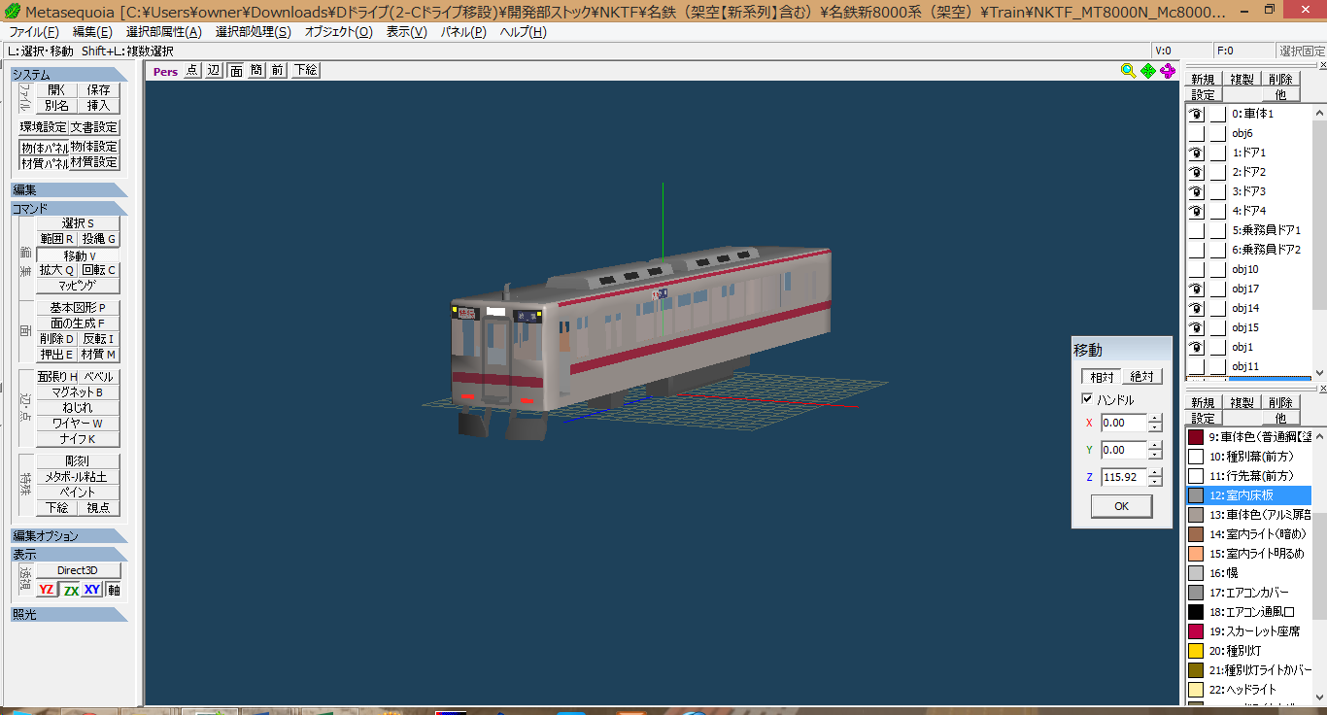Expand the 編集オプション panel header
Image resolution: width=1327 pixels, height=715 pixels.
coord(69,536)
